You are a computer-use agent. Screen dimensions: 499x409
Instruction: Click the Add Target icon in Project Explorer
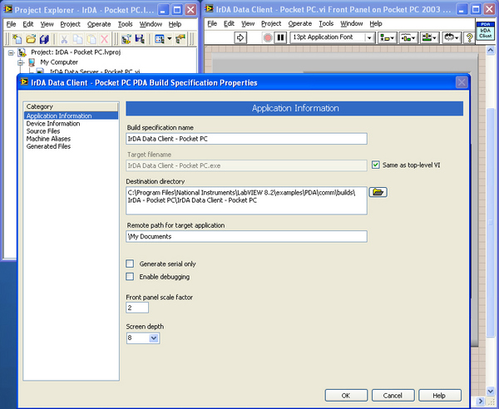click(126, 39)
